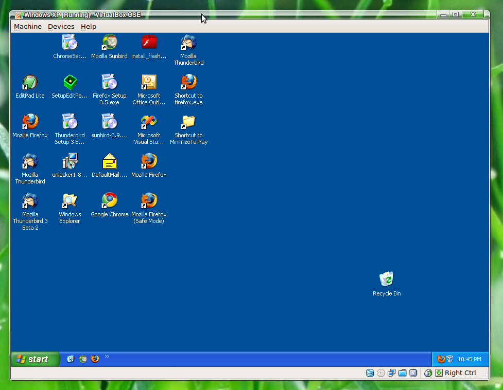
Task: Open the Recycle Bin
Action: click(x=386, y=279)
